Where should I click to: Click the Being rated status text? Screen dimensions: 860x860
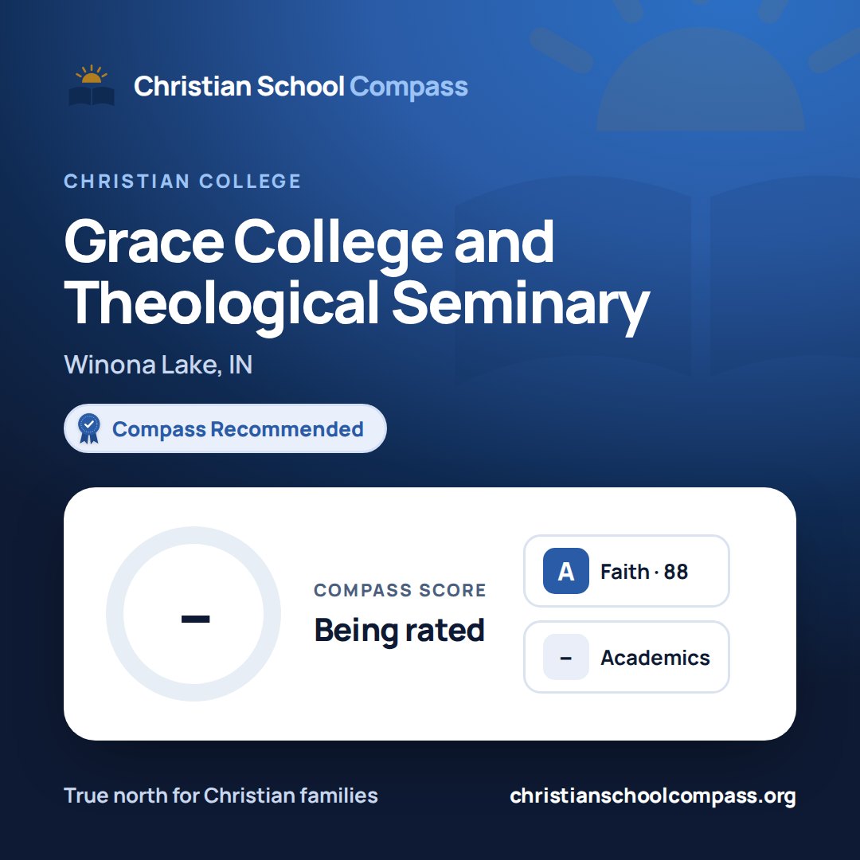(399, 630)
